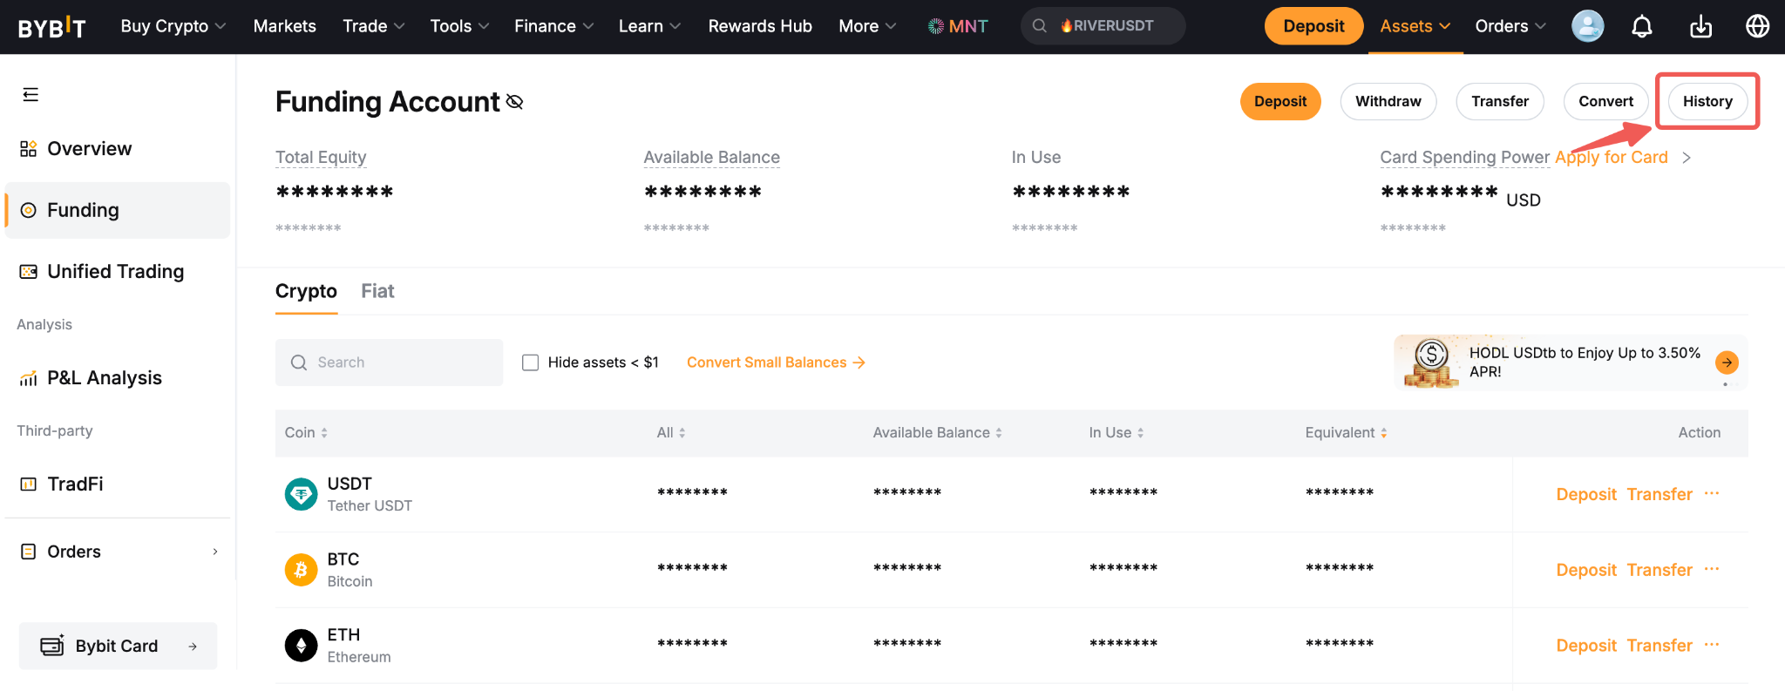Open the language globe icon
The width and height of the screenshot is (1785, 691).
1757,27
